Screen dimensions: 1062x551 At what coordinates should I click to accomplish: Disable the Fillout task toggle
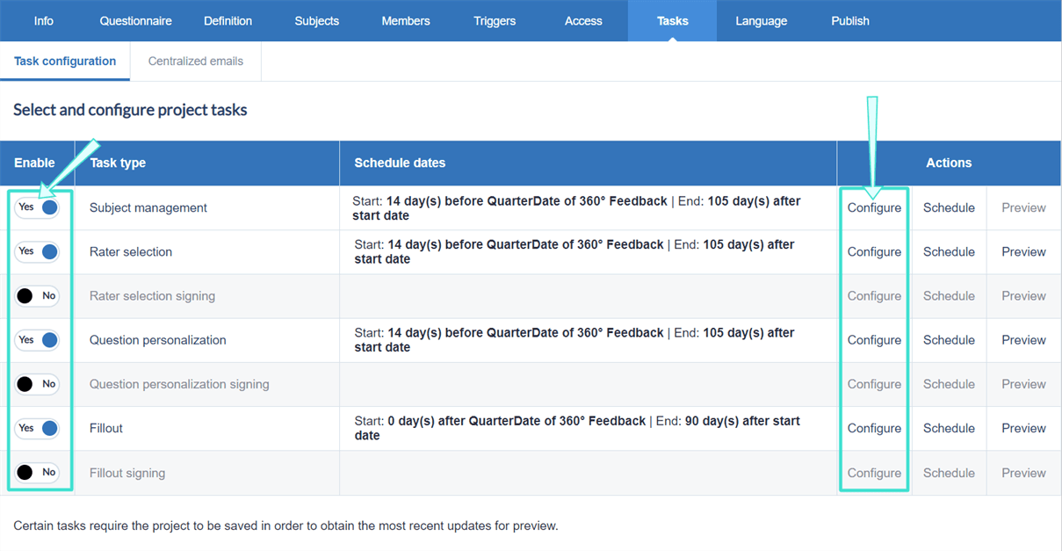37,428
